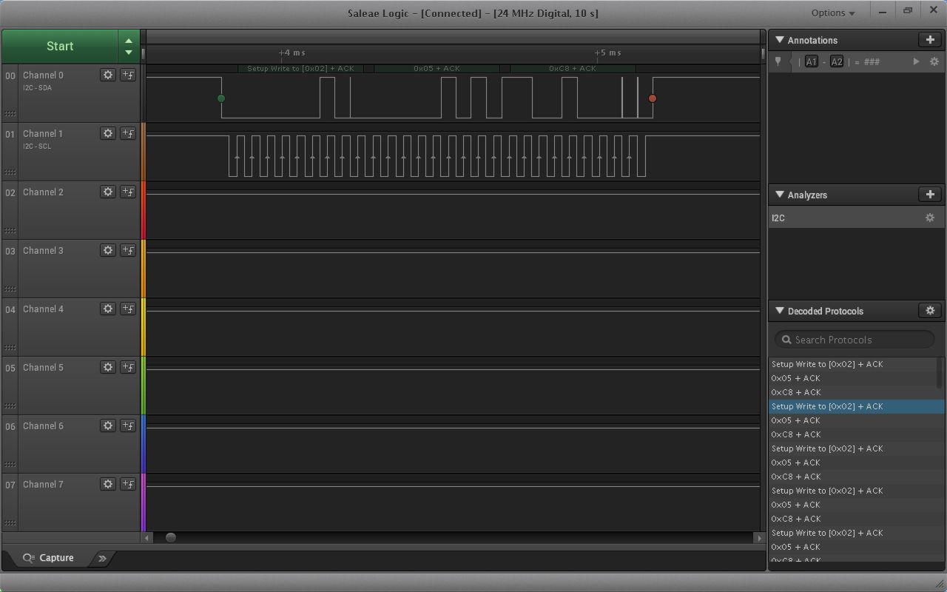Viewport: 947px width, 592px height.
Task: Open annotation timing marker settings gear
Action: point(934,62)
